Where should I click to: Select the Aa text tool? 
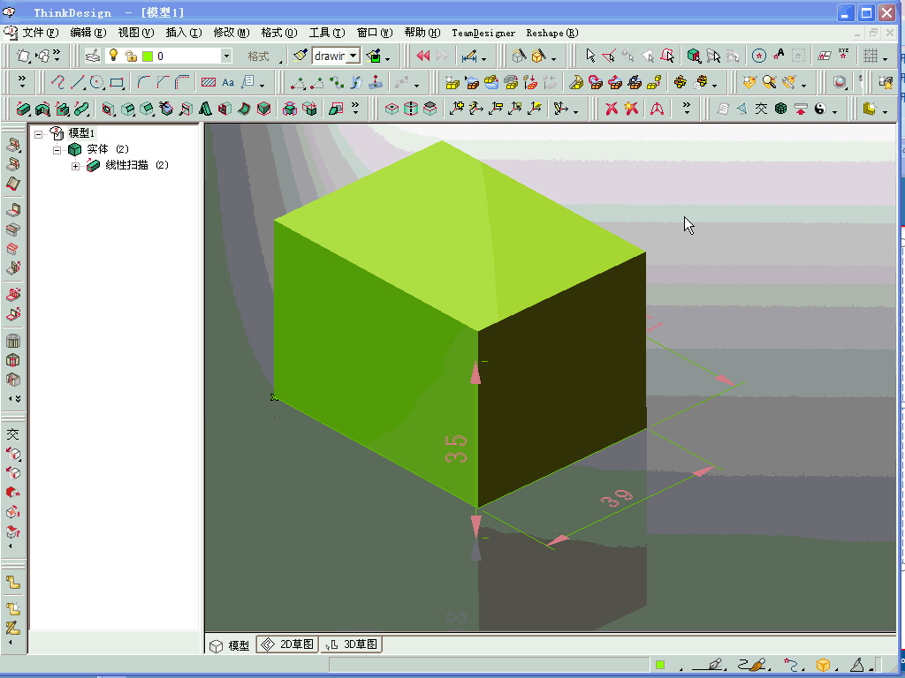[x=228, y=82]
